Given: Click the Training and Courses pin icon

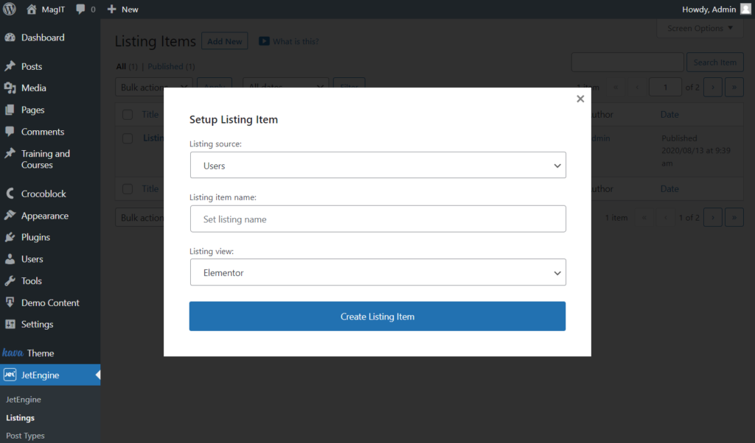Looking at the screenshot, I should [x=10, y=154].
